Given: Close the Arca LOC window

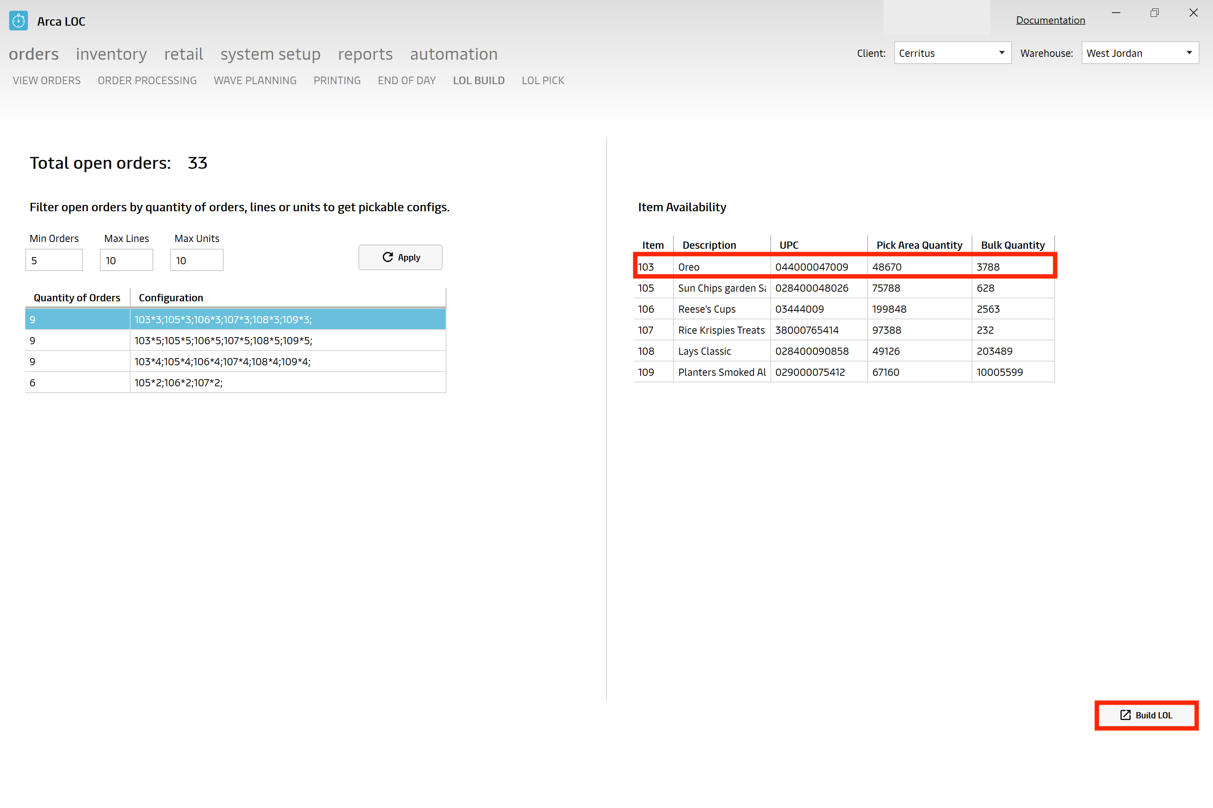Looking at the screenshot, I should (1193, 13).
